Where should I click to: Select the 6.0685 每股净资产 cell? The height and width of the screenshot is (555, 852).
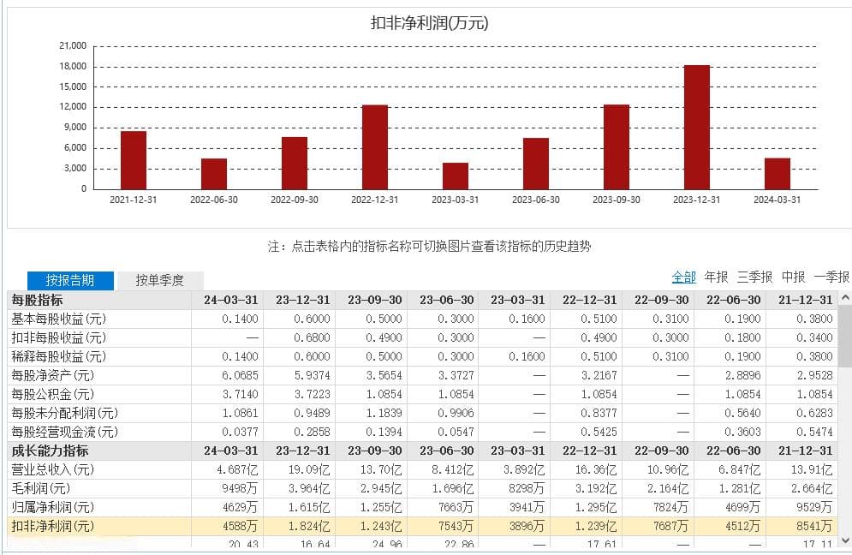(240, 376)
